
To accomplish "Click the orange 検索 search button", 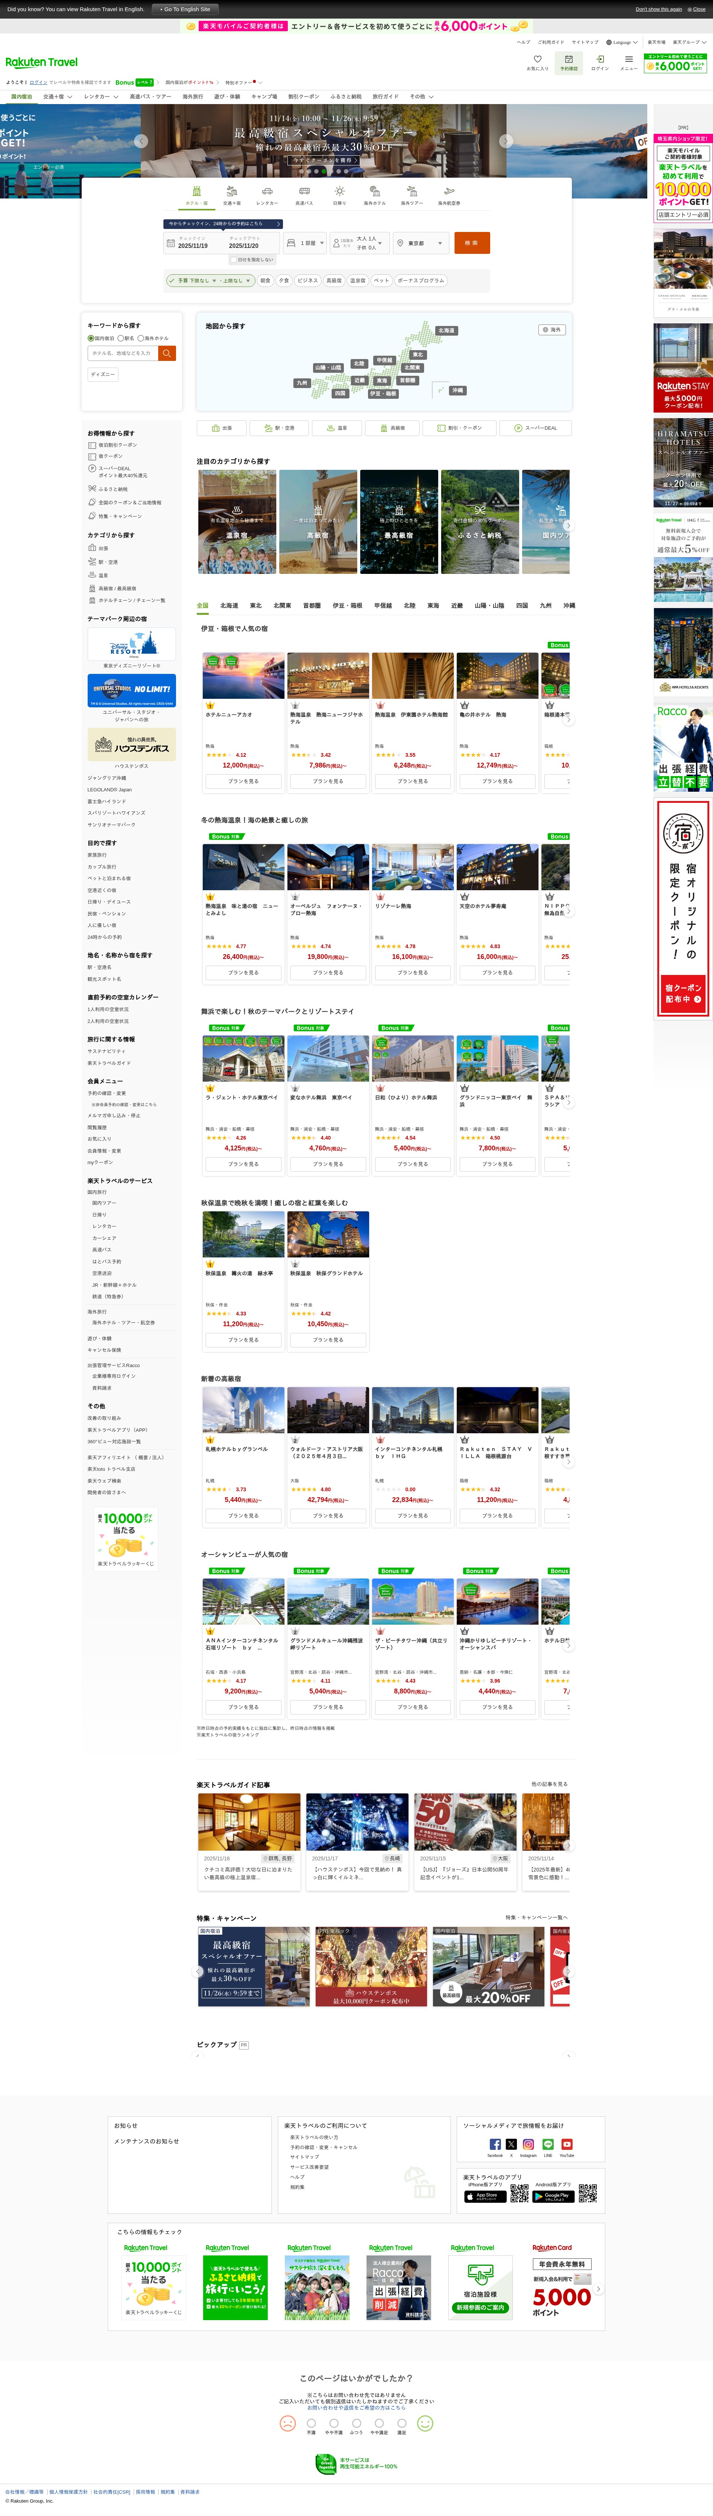I will tap(472, 242).
